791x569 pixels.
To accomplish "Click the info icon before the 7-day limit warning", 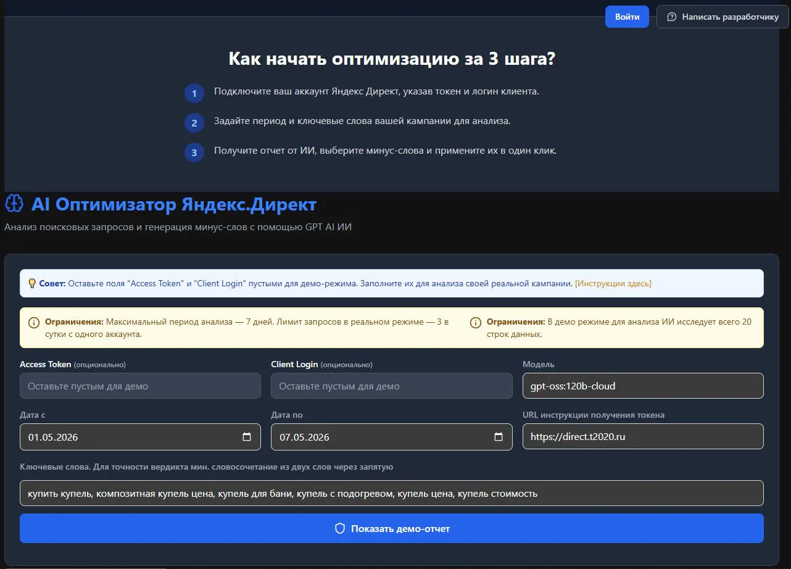I will point(34,323).
